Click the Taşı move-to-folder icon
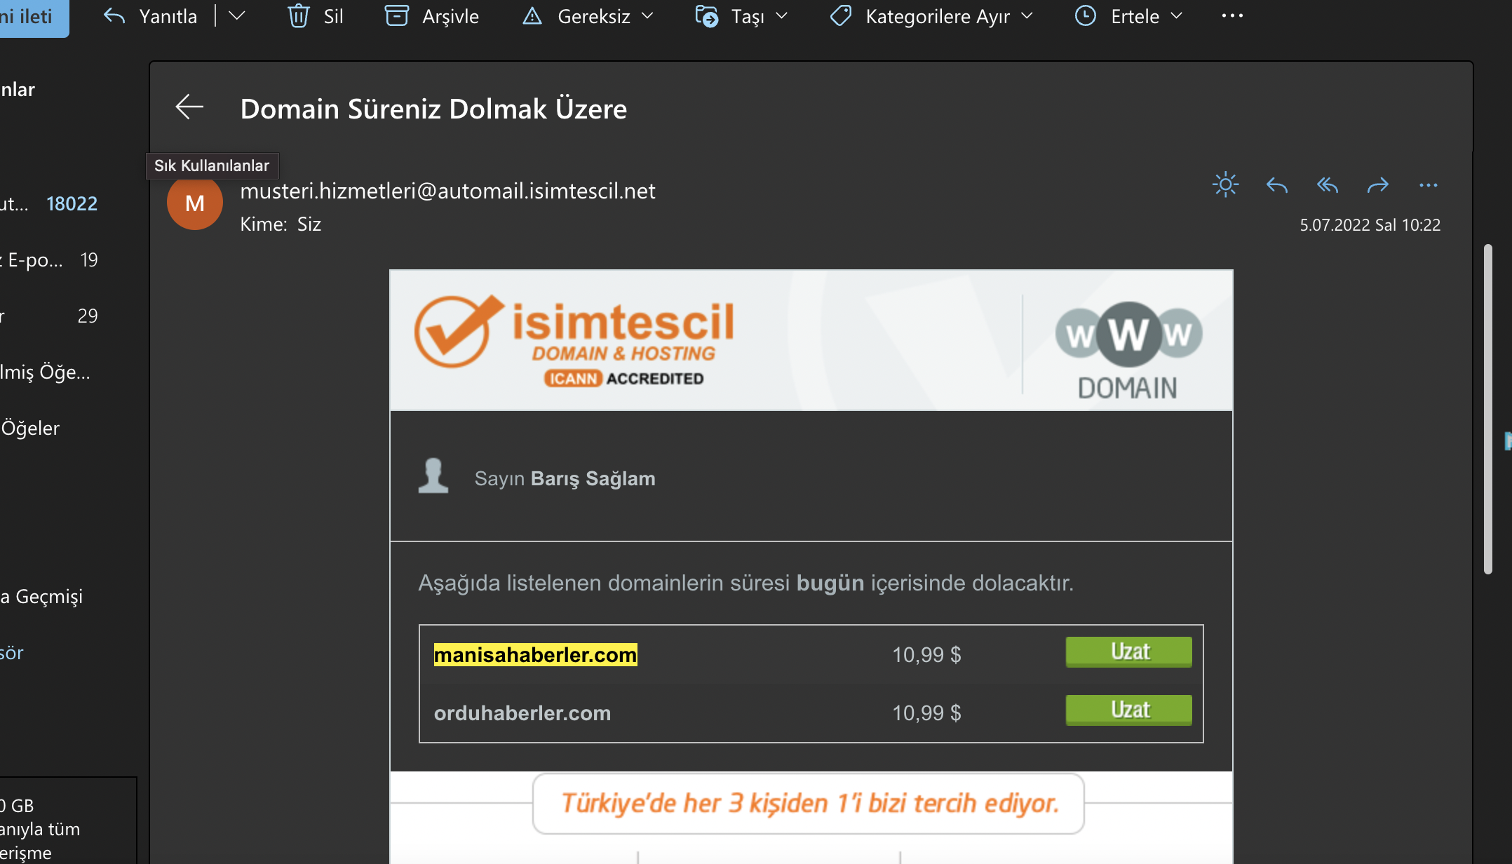1512x864 pixels. tap(706, 16)
